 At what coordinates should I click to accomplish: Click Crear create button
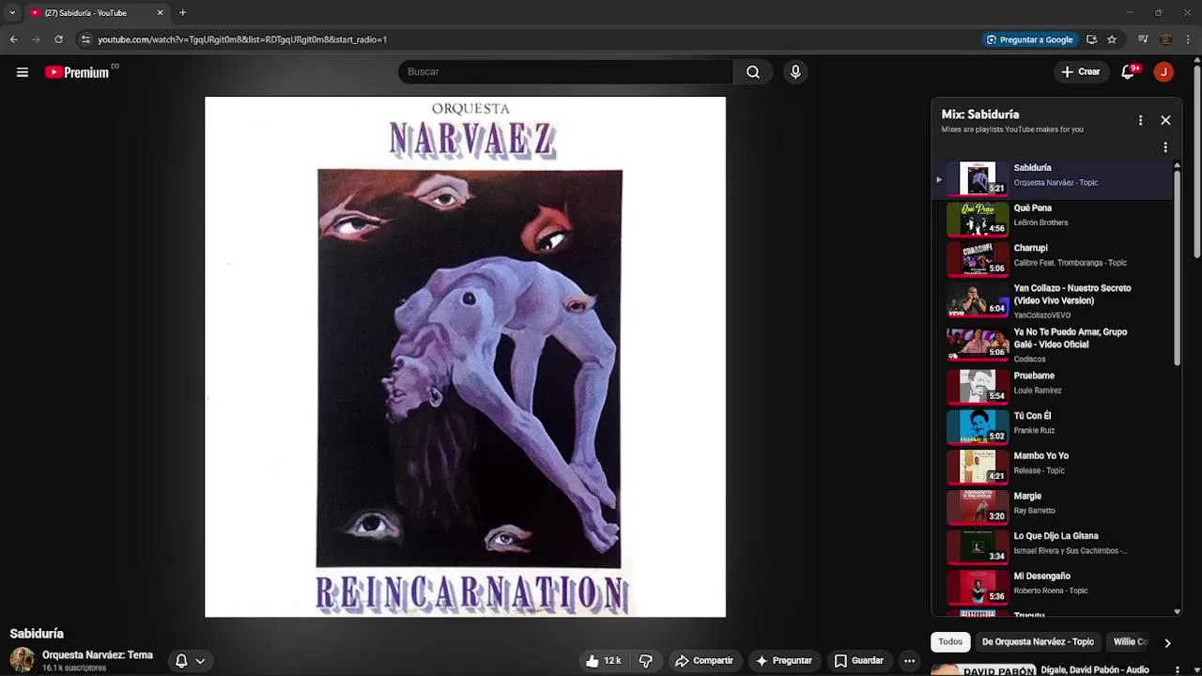coord(1080,72)
